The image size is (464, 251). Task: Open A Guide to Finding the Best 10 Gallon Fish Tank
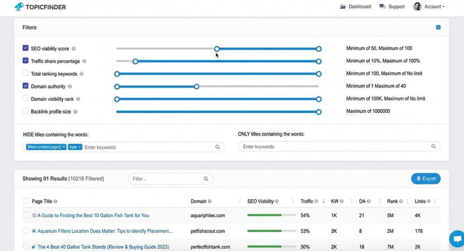[x=93, y=216]
